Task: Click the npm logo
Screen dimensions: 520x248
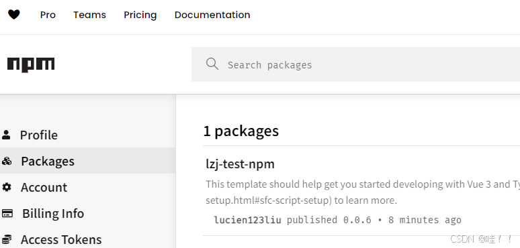Action: tap(31, 64)
